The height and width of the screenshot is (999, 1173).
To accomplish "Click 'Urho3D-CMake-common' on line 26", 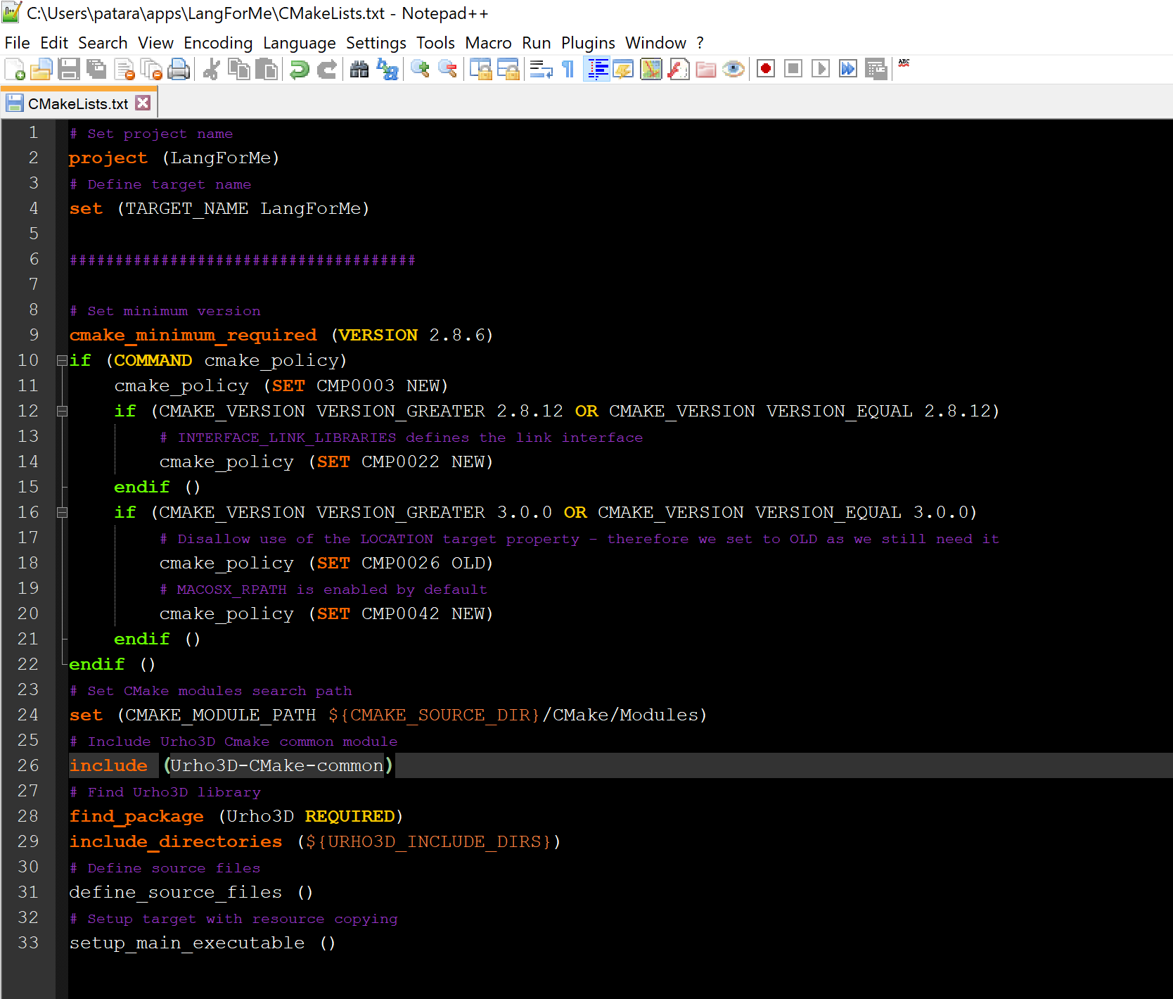I will tap(277, 766).
